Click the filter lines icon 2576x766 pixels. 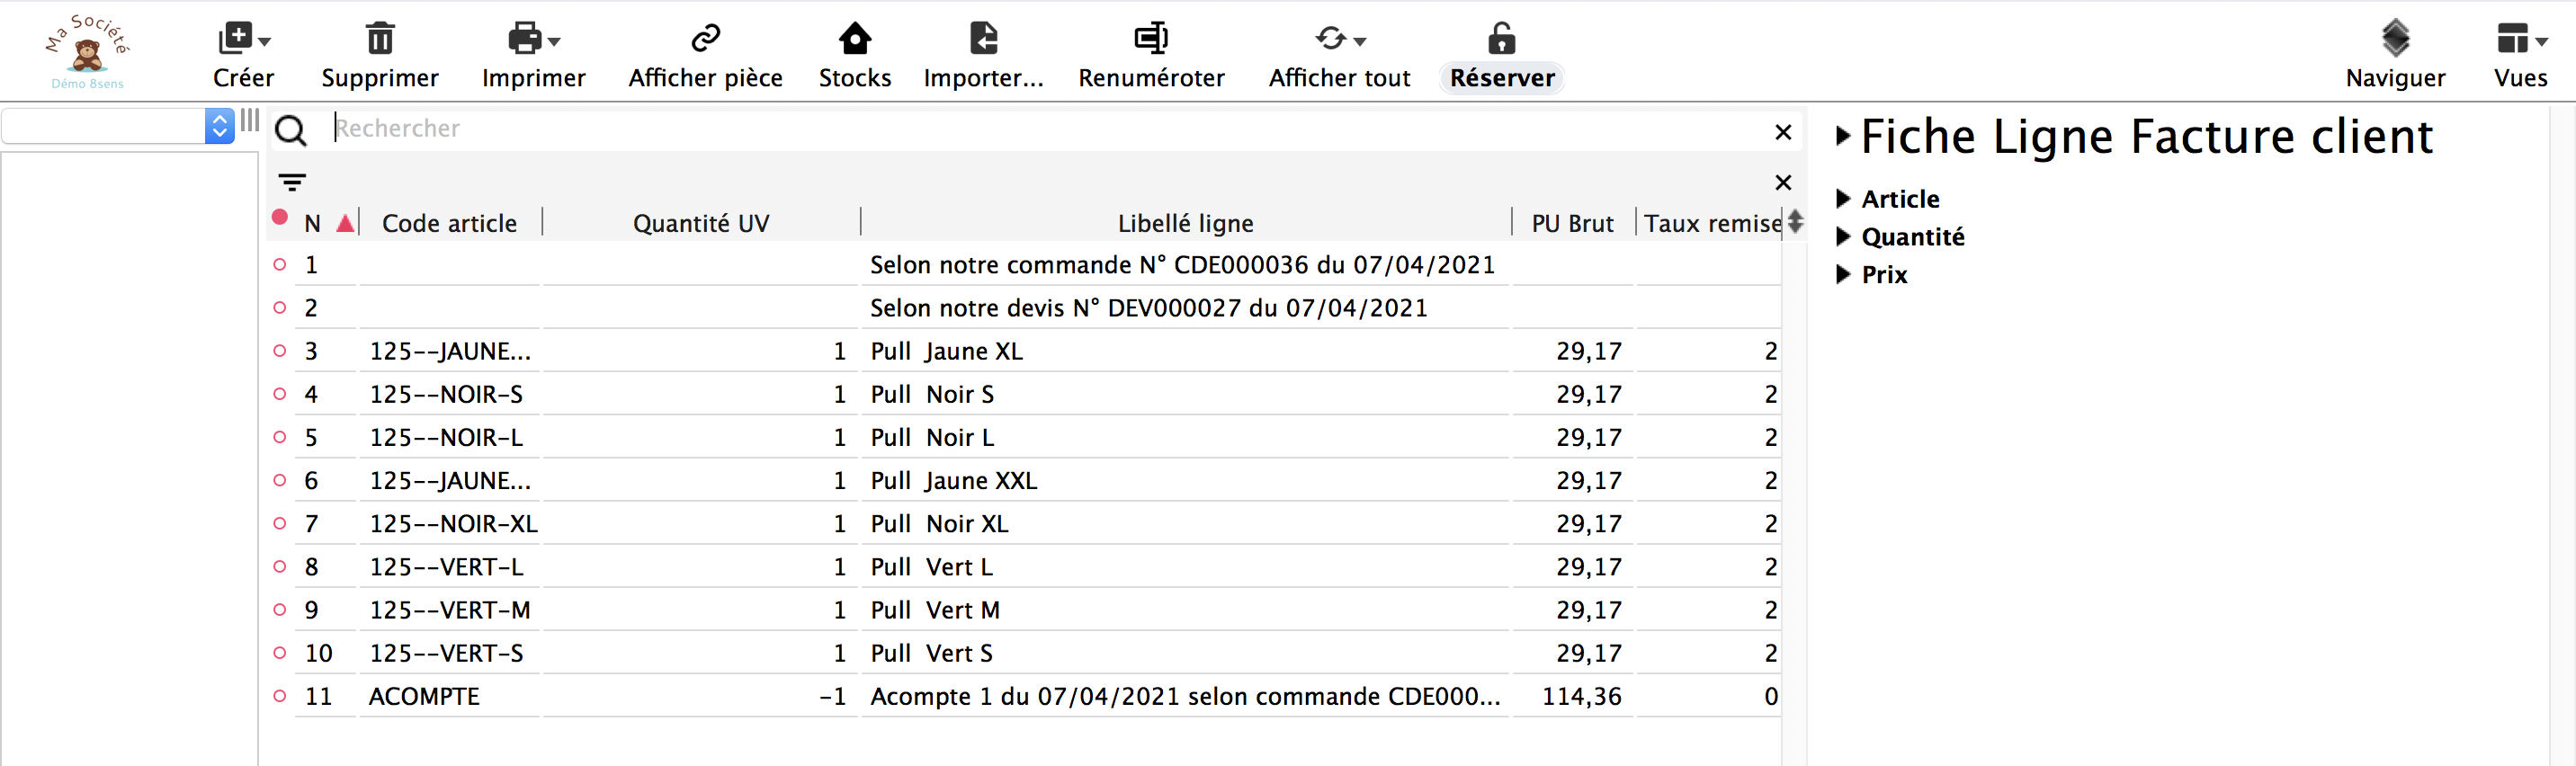[292, 182]
